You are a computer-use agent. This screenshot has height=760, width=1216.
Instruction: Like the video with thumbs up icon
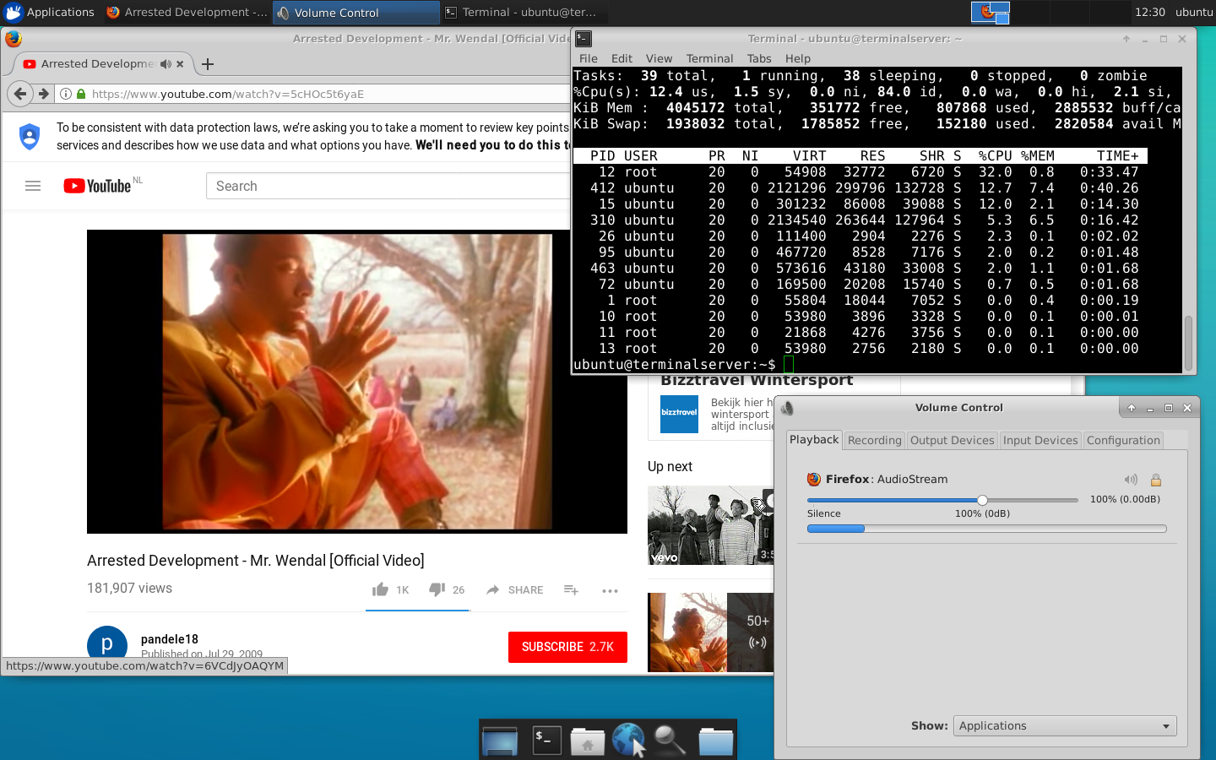(x=381, y=589)
